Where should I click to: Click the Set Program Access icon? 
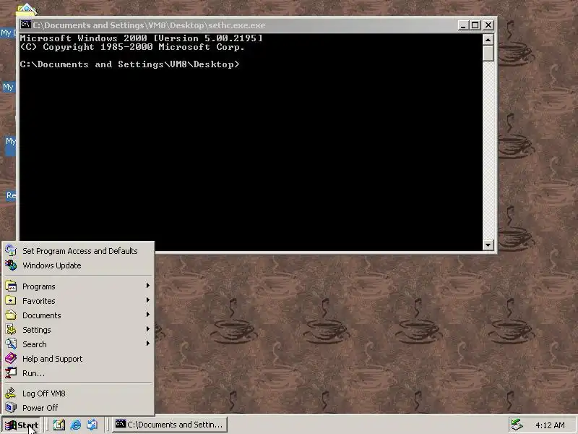pos(11,250)
